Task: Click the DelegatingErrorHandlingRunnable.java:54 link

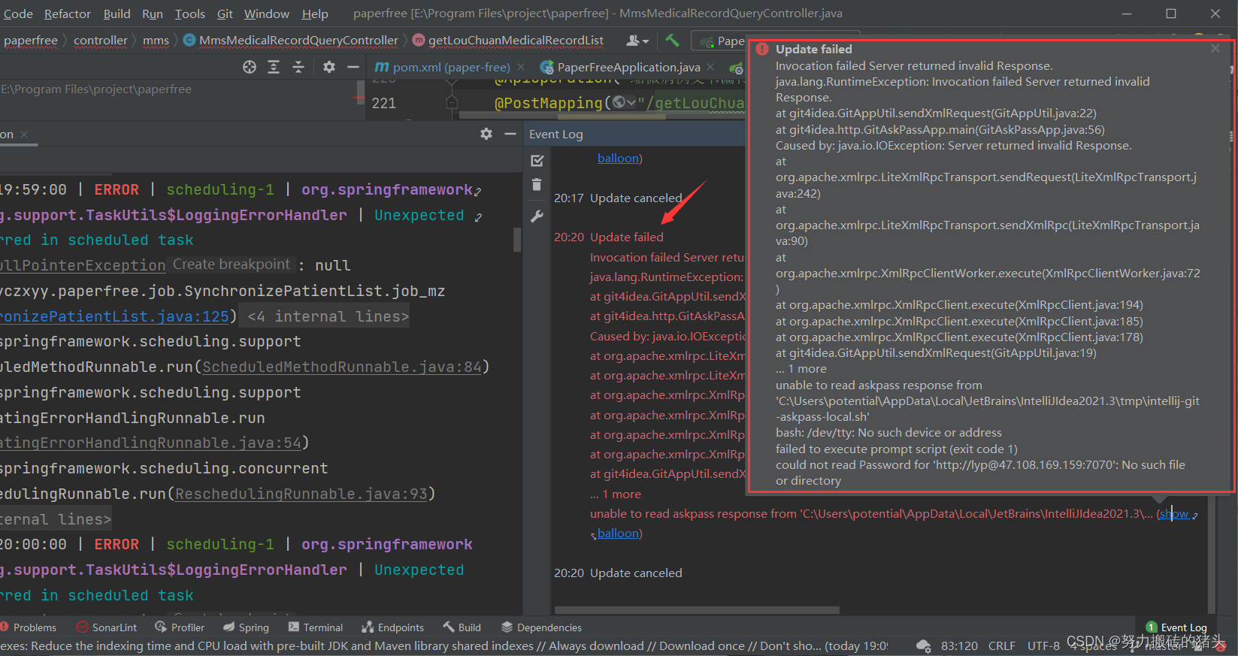Action: pos(150,443)
